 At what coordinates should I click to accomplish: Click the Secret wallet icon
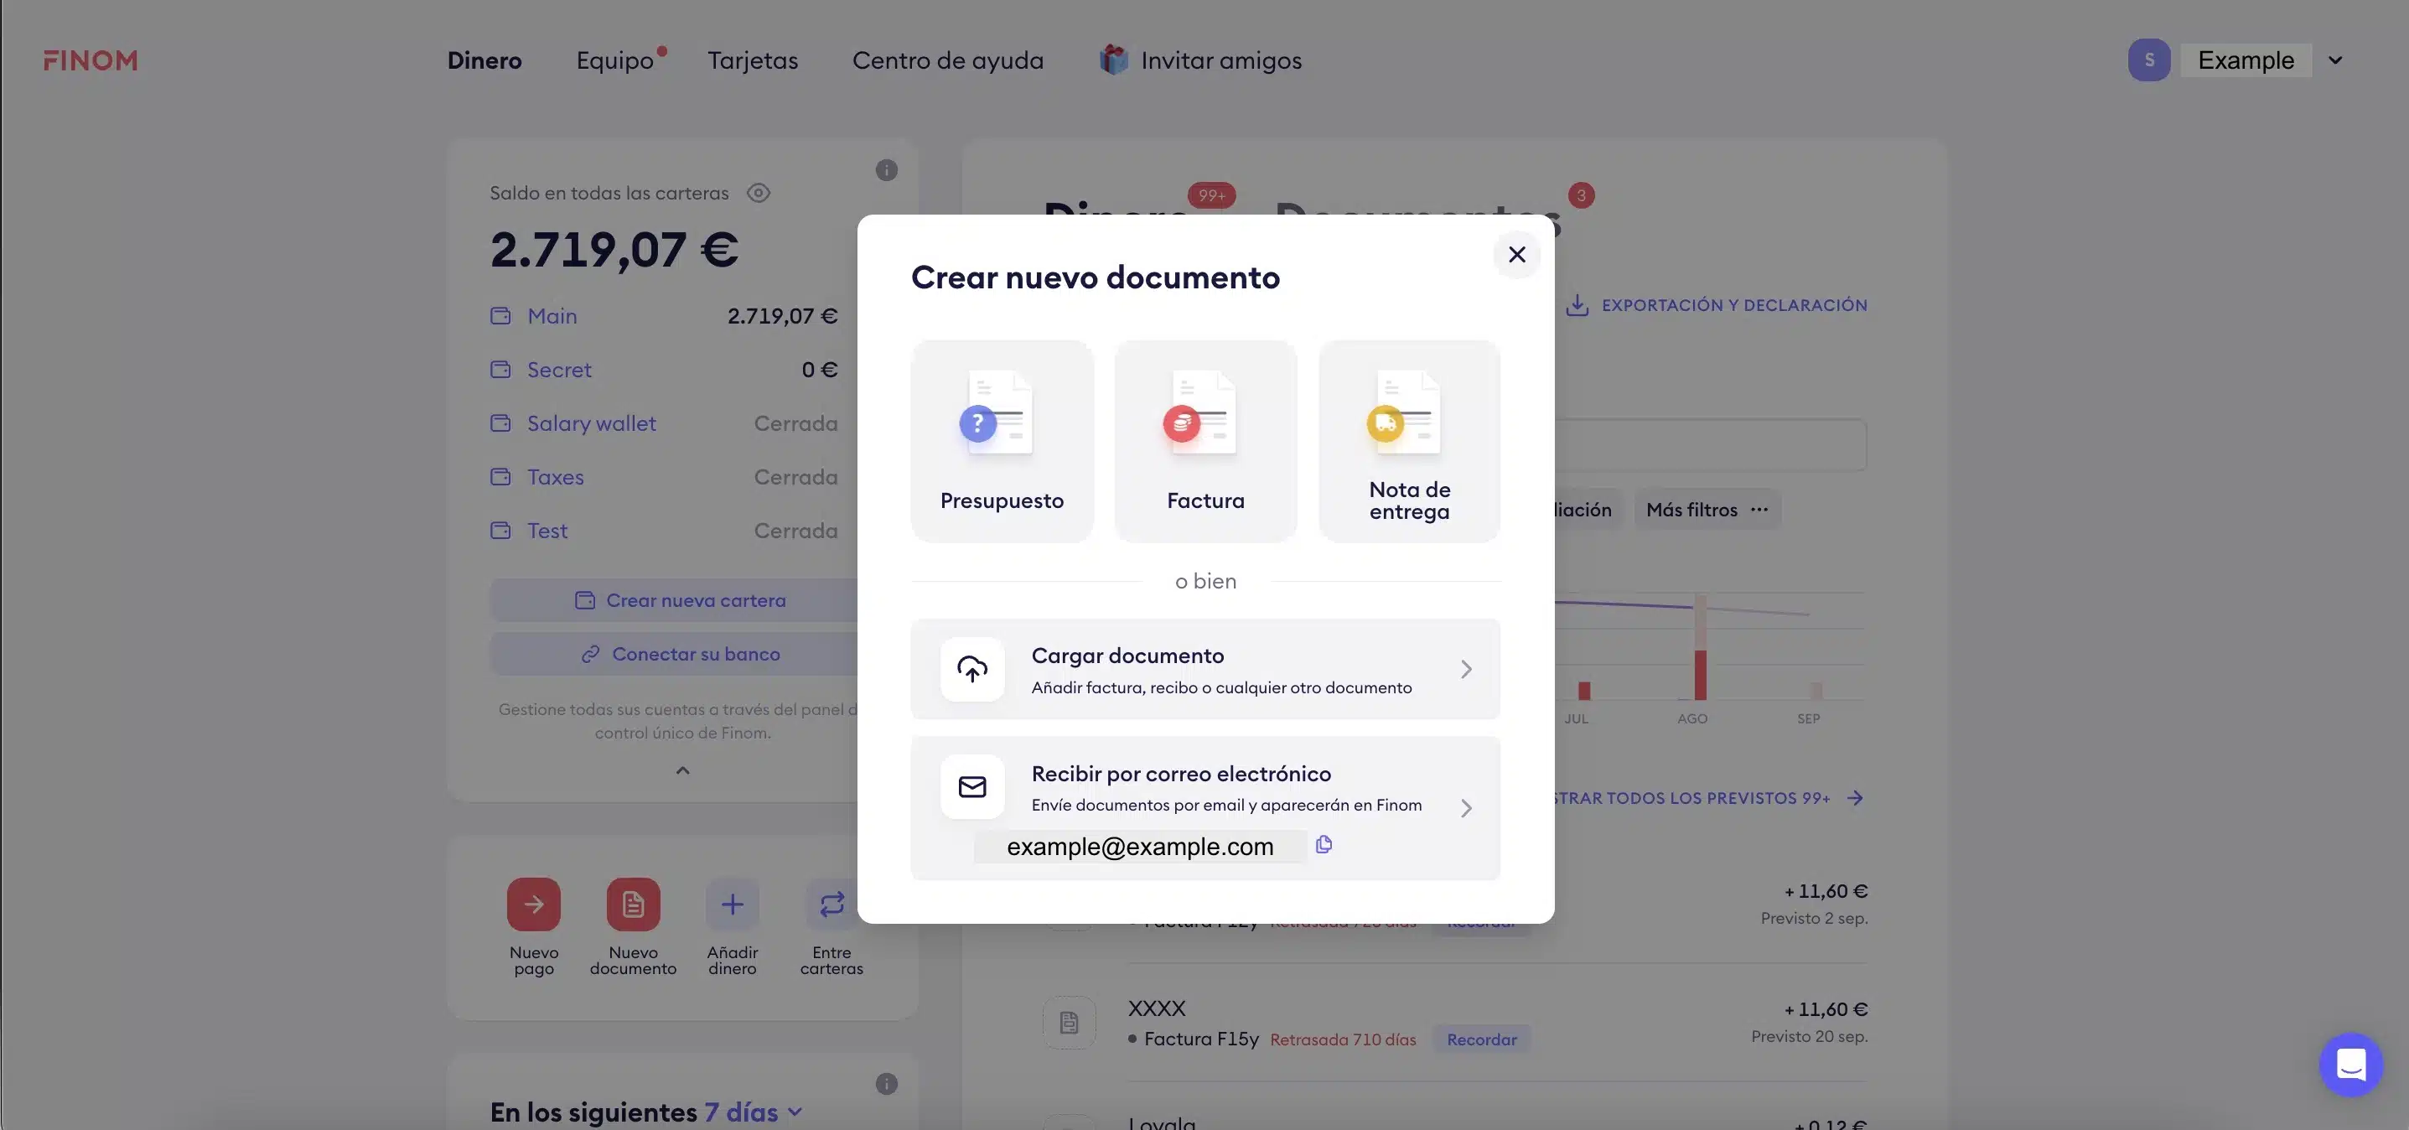(500, 370)
